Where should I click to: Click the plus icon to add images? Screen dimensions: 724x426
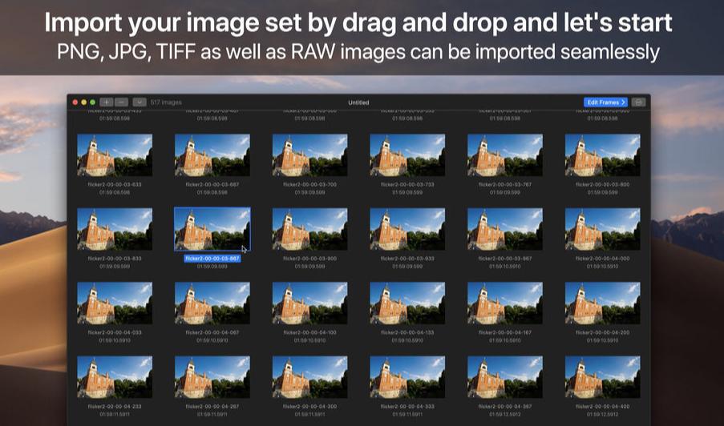pyautogui.click(x=106, y=102)
